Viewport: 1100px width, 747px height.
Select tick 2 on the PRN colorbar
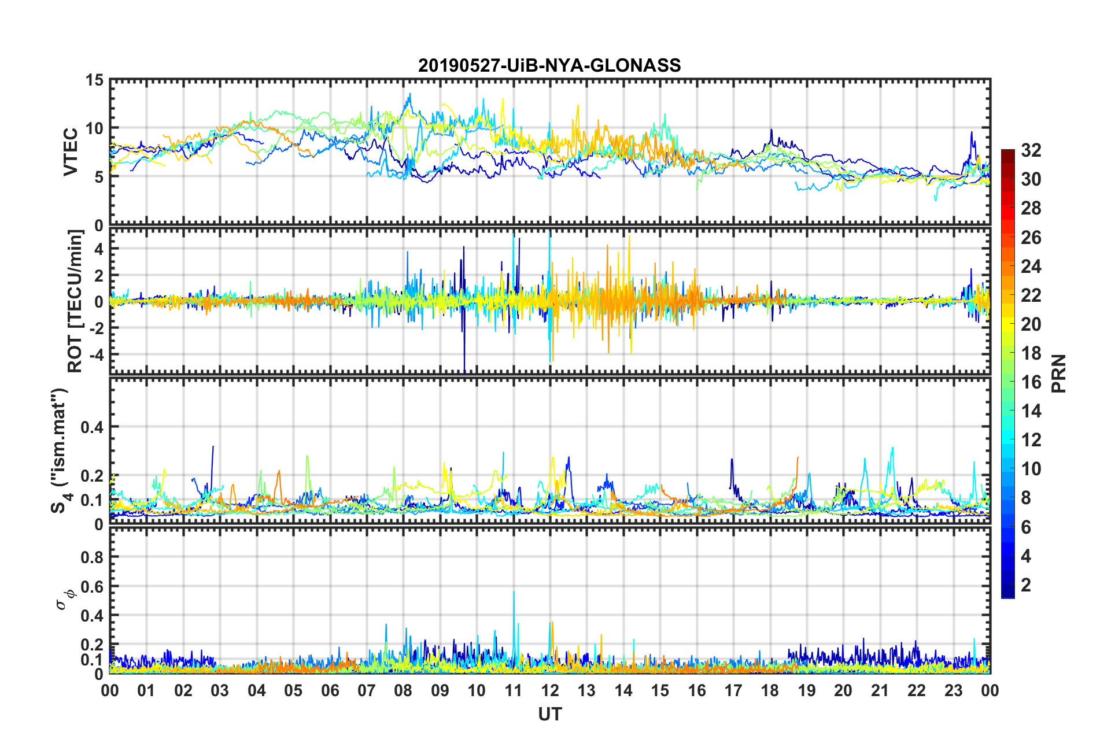pos(1026,585)
